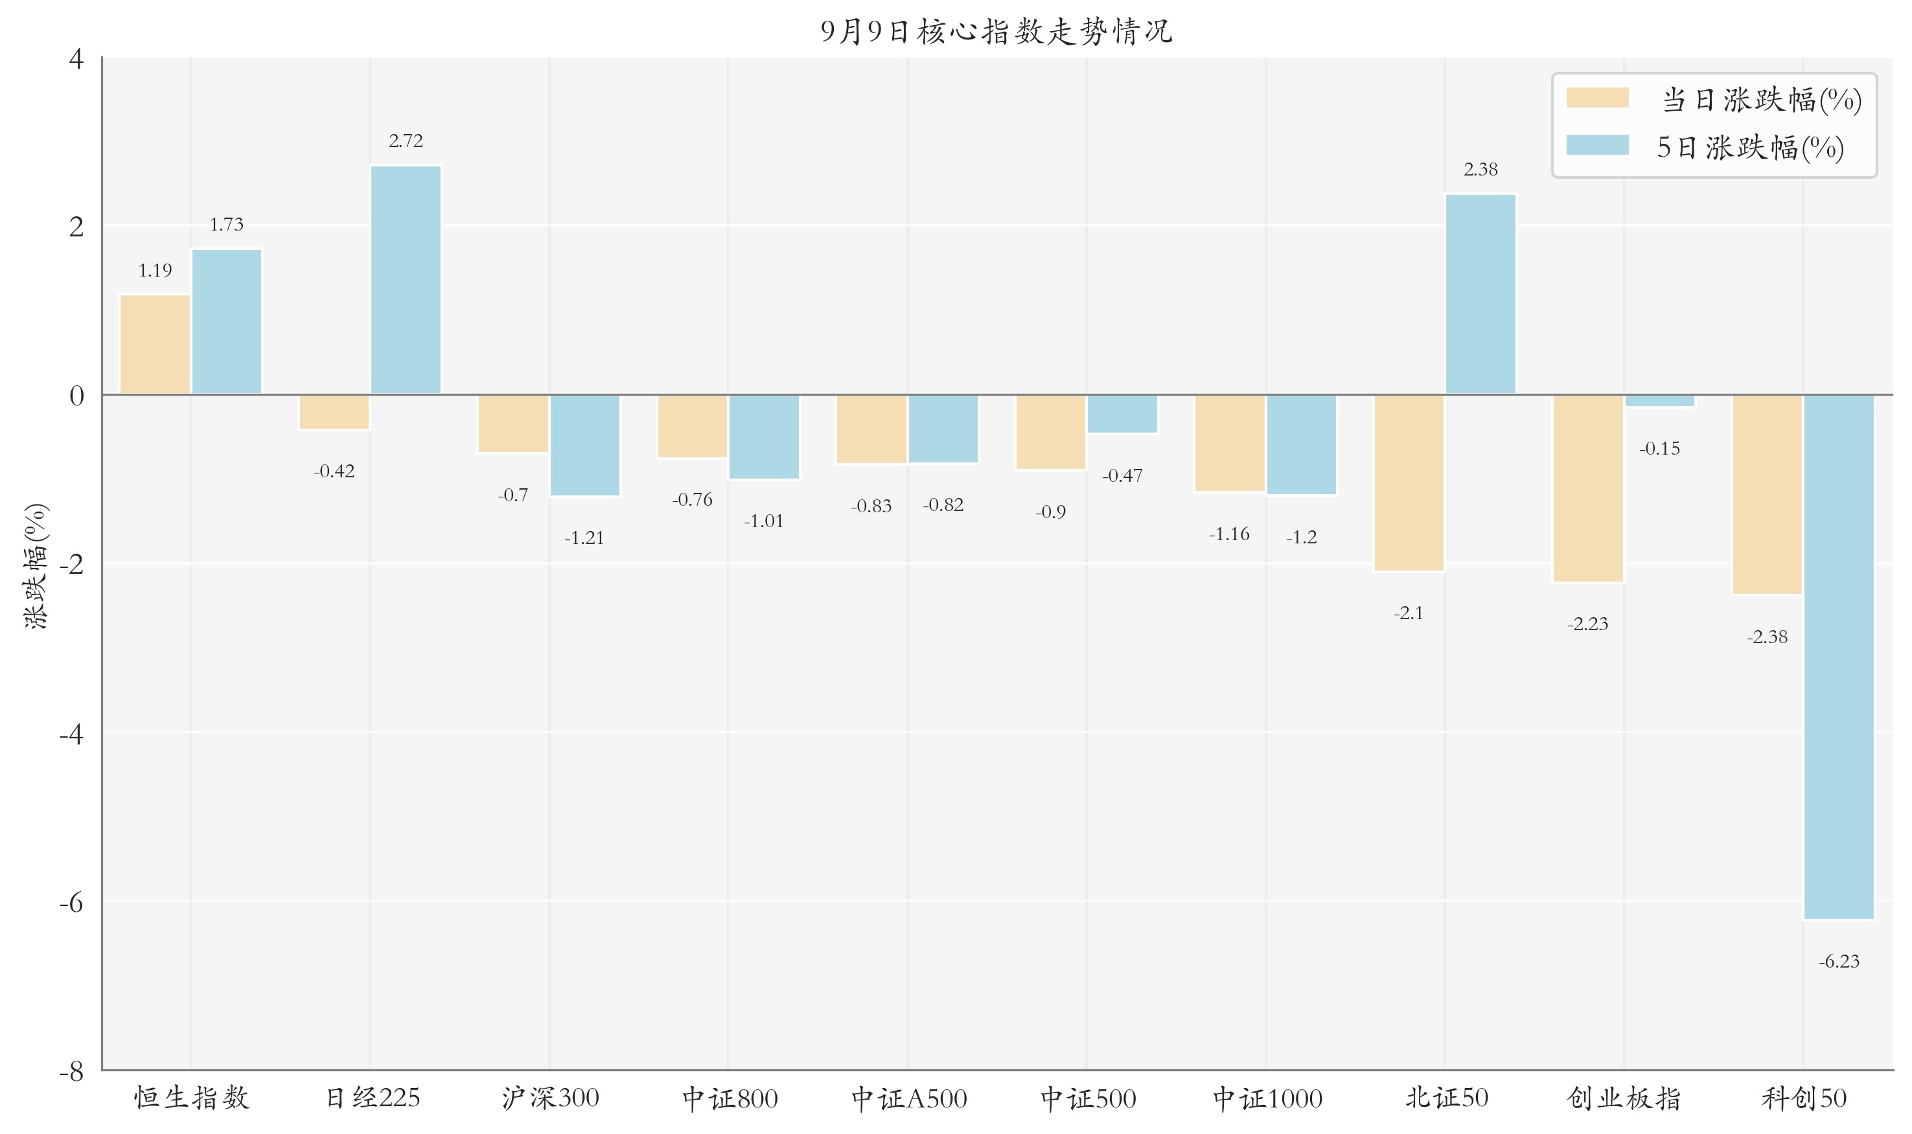The height and width of the screenshot is (1134, 1912).
Task: Click the tan legend swatch for 当日涨跌幅(%)
Action: pos(1596,98)
